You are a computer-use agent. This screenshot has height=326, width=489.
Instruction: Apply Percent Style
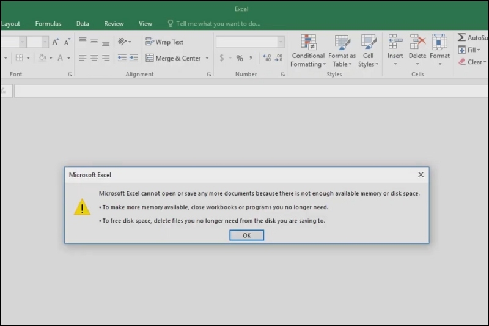point(240,58)
